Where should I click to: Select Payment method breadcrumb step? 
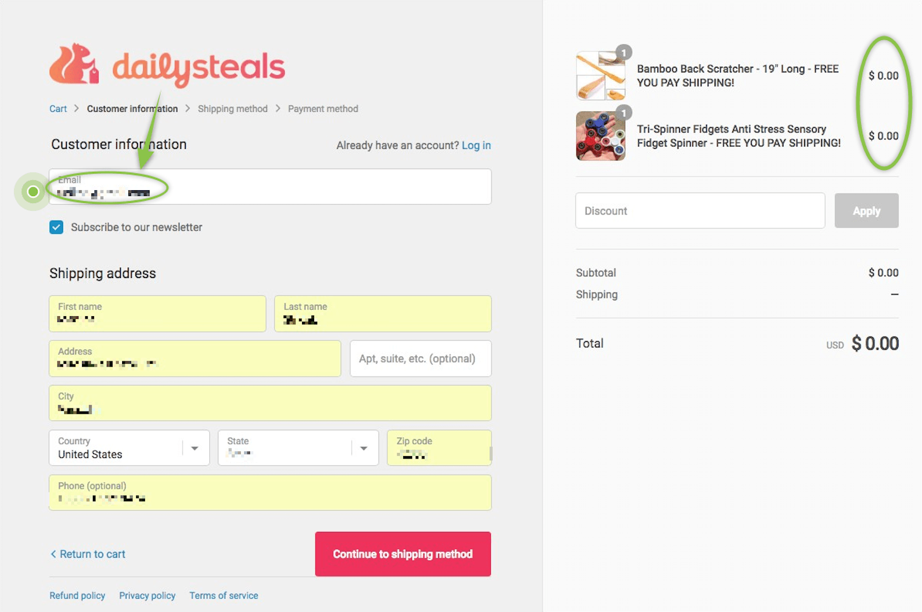click(323, 109)
